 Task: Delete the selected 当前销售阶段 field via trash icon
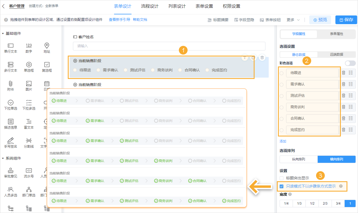point(262,58)
